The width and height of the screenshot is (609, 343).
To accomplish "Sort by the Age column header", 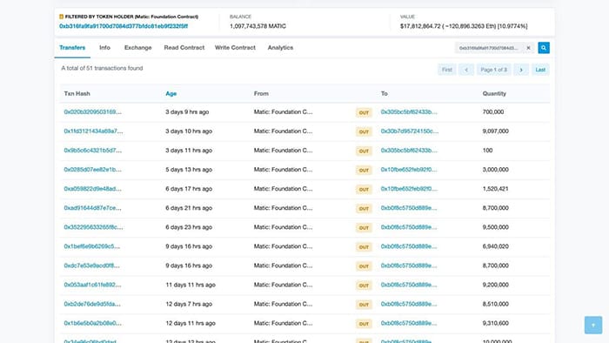I will click(x=171, y=94).
